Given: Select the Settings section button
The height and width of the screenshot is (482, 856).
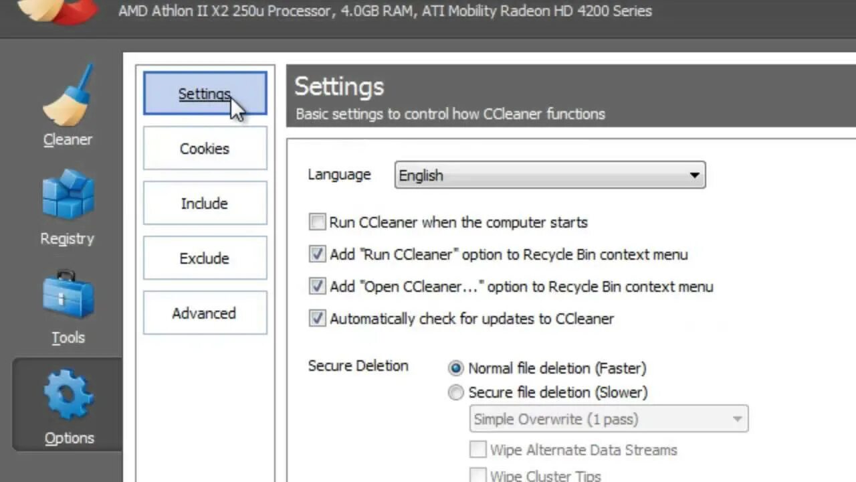Looking at the screenshot, I should [x=205, y=93].
